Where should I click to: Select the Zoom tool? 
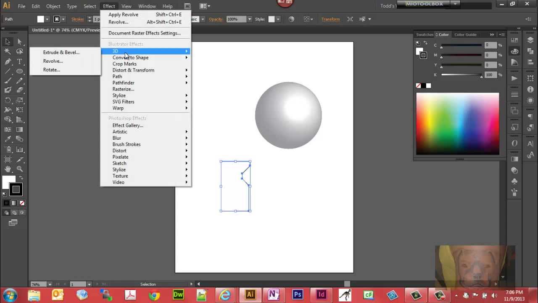click(x=20, y=169)
